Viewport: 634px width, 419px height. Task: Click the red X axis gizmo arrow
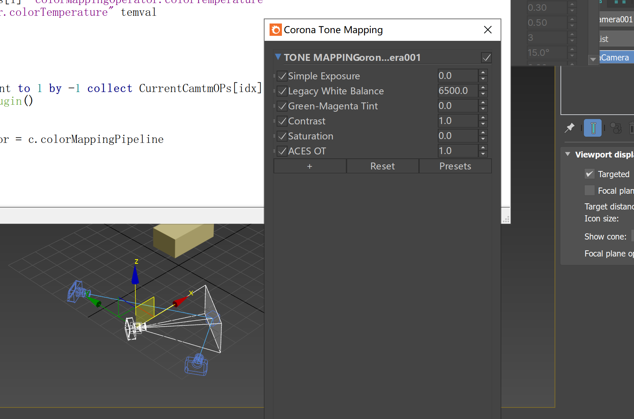pyautogui.click(x=180, y=301)
